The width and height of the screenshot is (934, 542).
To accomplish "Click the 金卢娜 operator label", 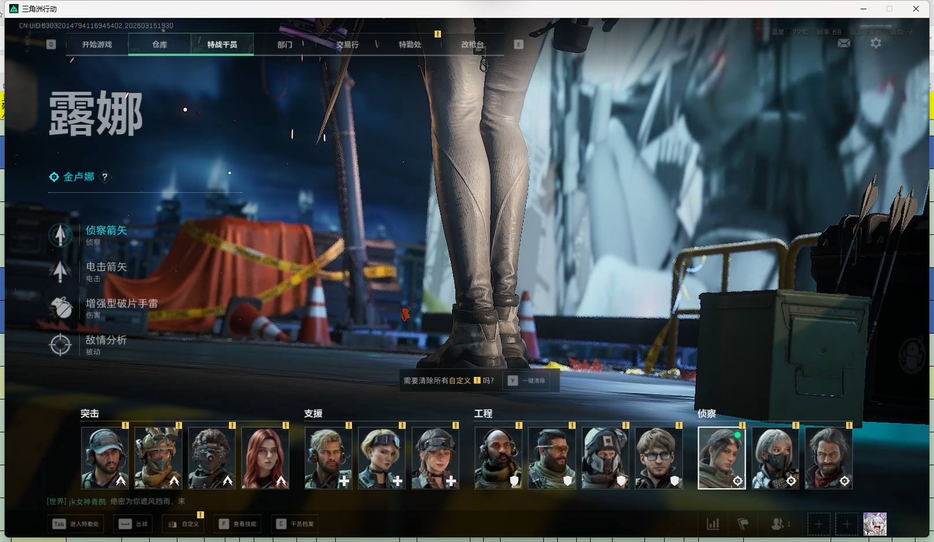I will pos(79,177).
